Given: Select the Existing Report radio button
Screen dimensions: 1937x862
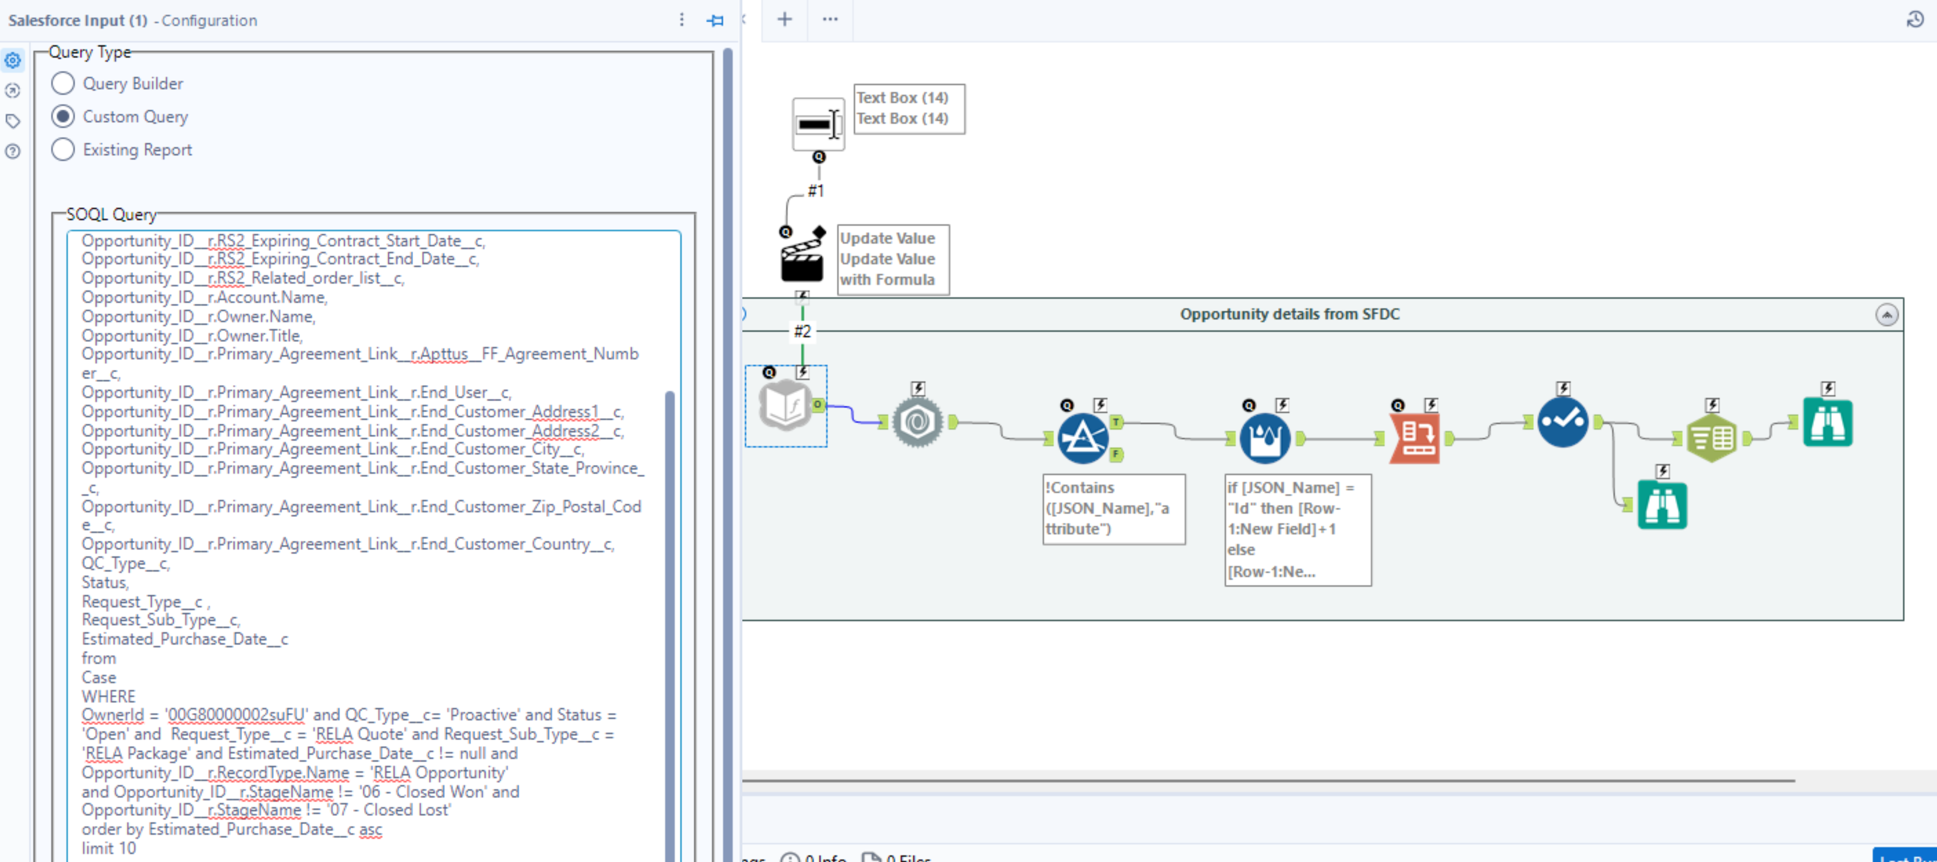Looking at the screenshot, I should tap(63, 149).
